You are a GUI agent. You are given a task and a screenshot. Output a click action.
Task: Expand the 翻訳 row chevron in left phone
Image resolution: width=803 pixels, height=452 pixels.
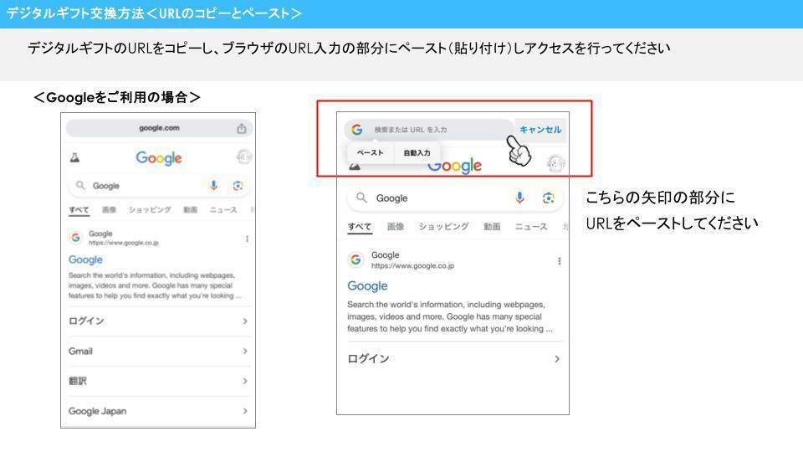coord(245,381)
